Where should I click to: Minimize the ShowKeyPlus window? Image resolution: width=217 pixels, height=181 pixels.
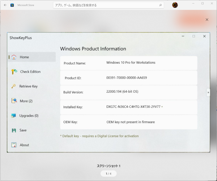pos(183,36)
